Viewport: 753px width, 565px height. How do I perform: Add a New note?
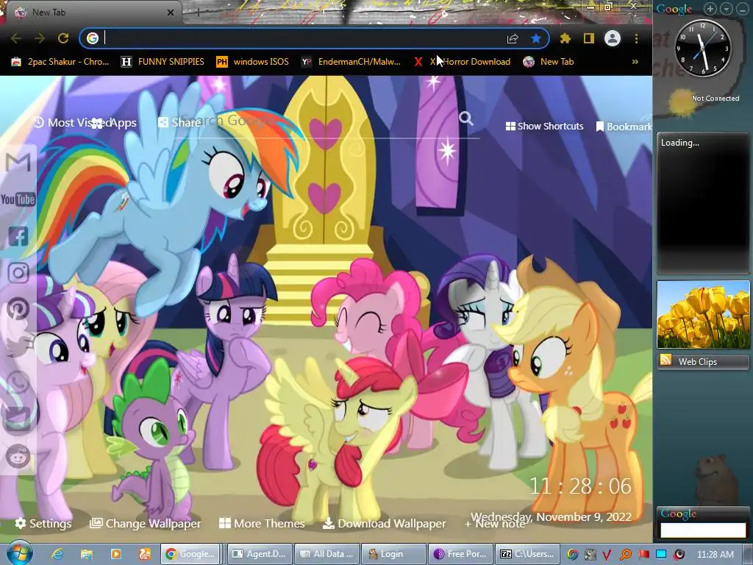click(x=495, y=524)
